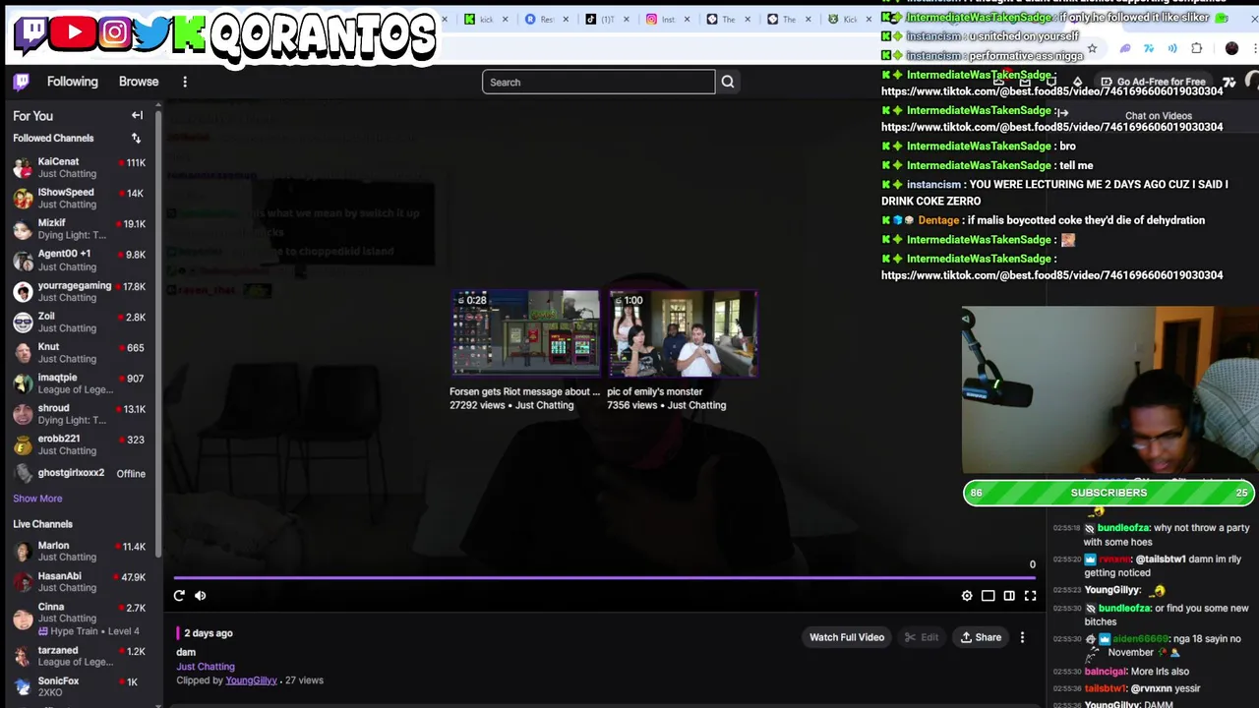Open clipper YoungGillyy's profile link

coord(251,680)
